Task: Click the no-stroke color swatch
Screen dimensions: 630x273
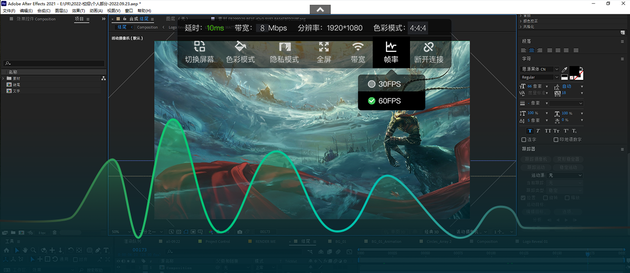Action: pyautogui.click(x=579, y=76)
